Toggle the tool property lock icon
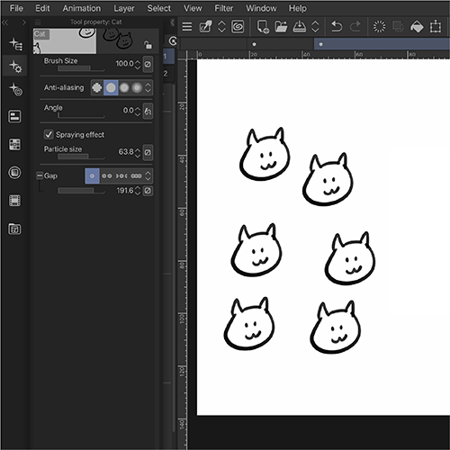The height and width of the screenshot is (450, 450). (148, 45)
